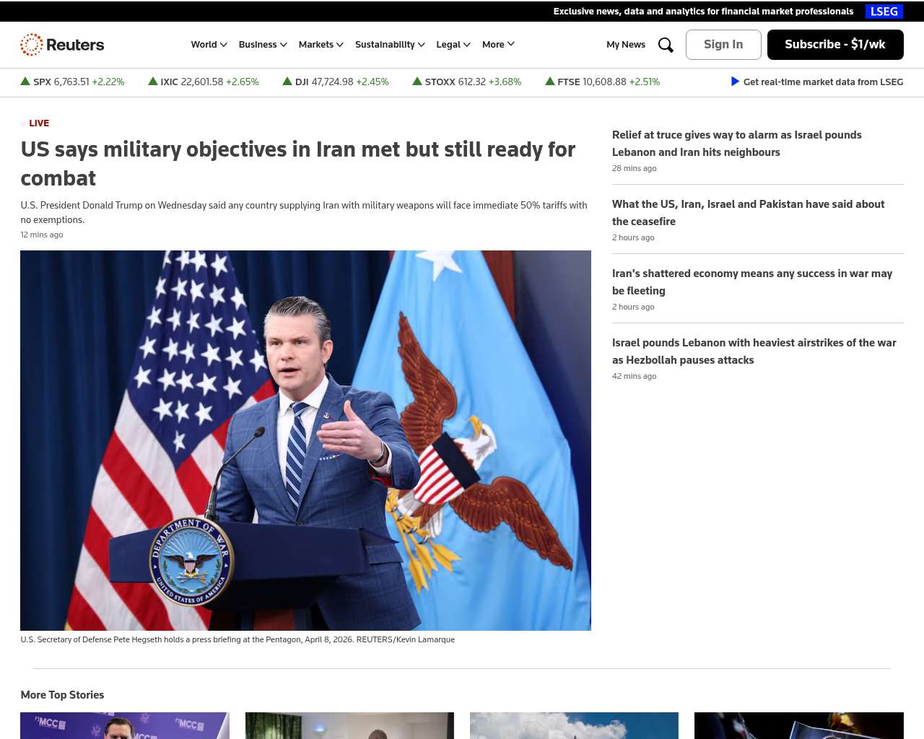Open the Legal navigation menu
Screen dimensions: 924x739
tap(453, 45)
